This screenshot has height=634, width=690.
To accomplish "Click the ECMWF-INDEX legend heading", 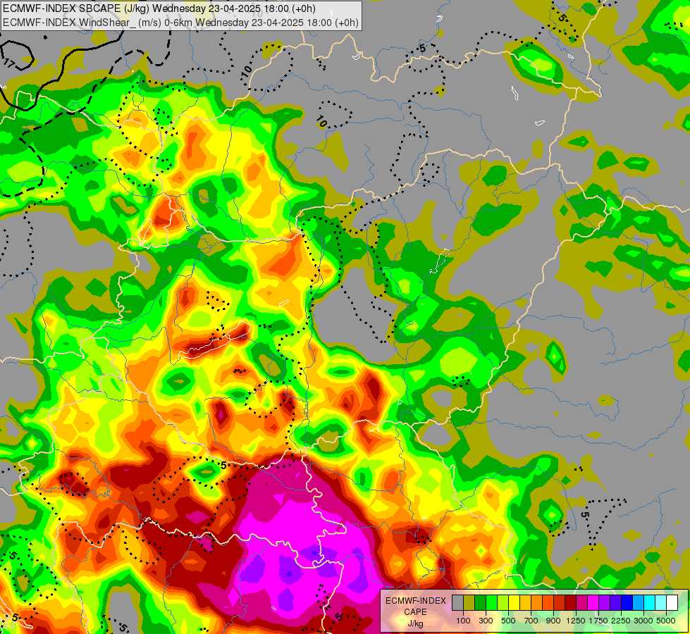I will tap(415, 601).
